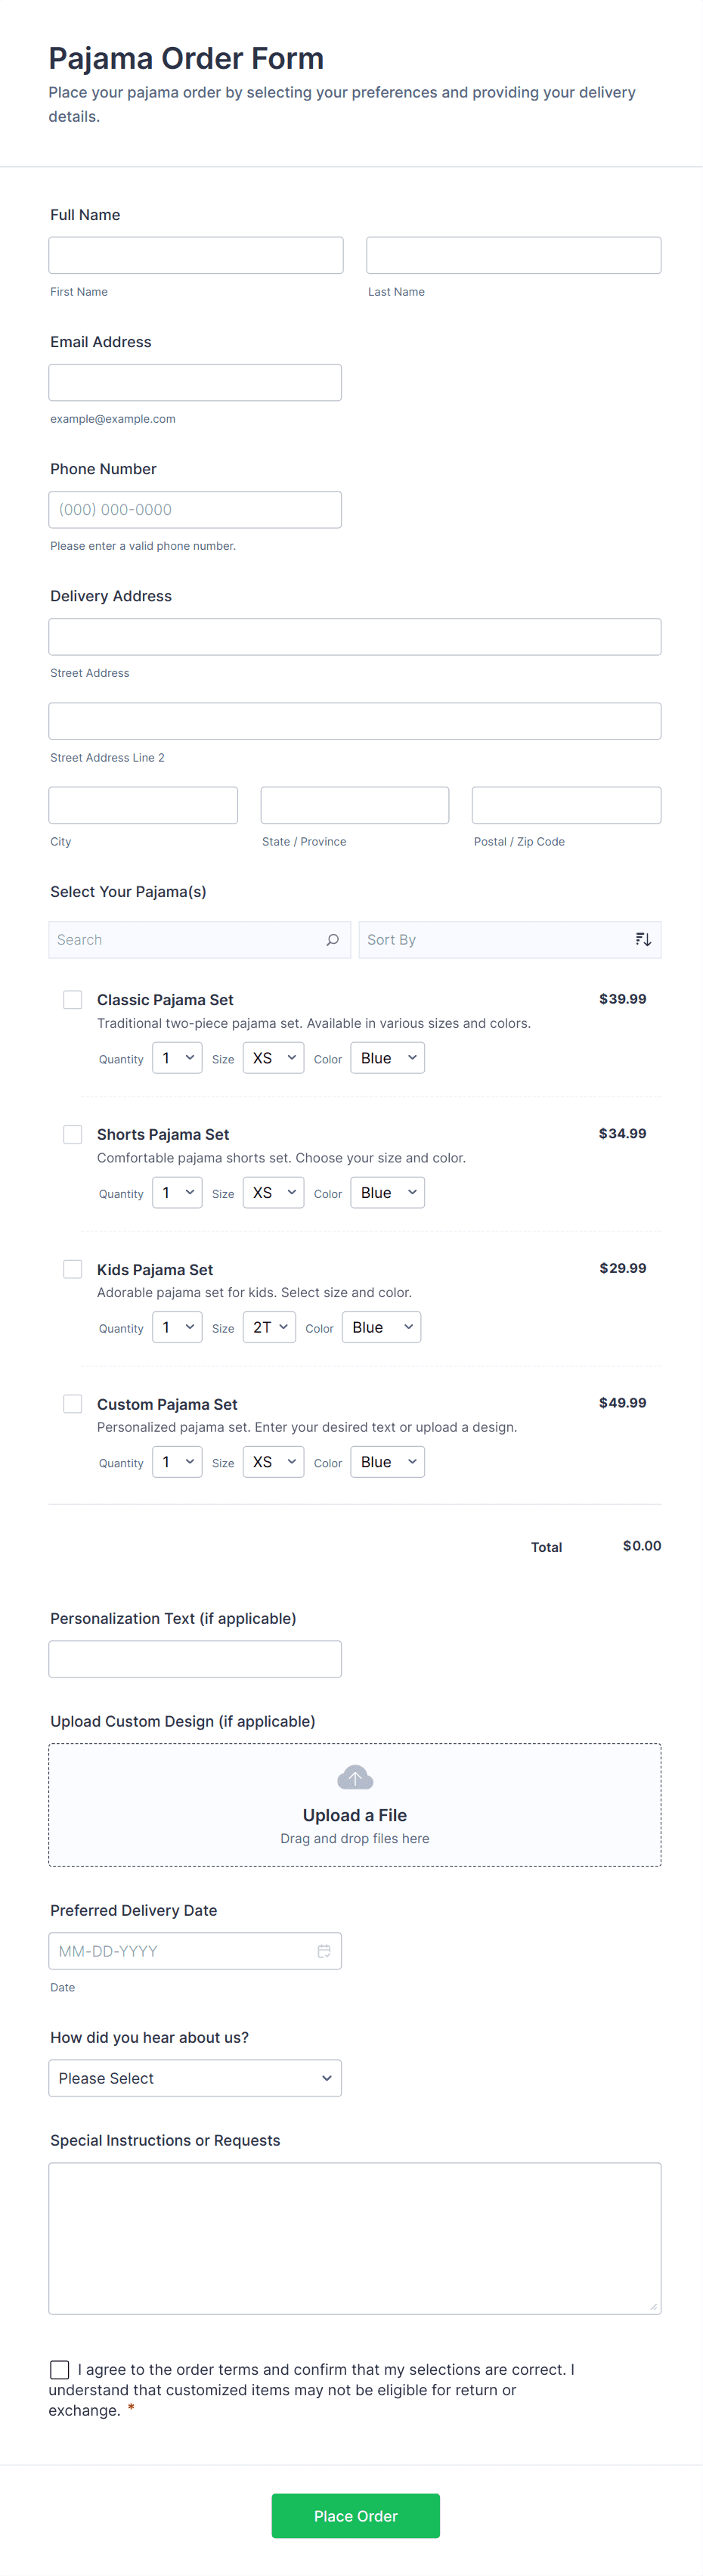Tick the order terms agreement checkbox
Viewport: 703px width, 2576px height.
coord(60,2369)
